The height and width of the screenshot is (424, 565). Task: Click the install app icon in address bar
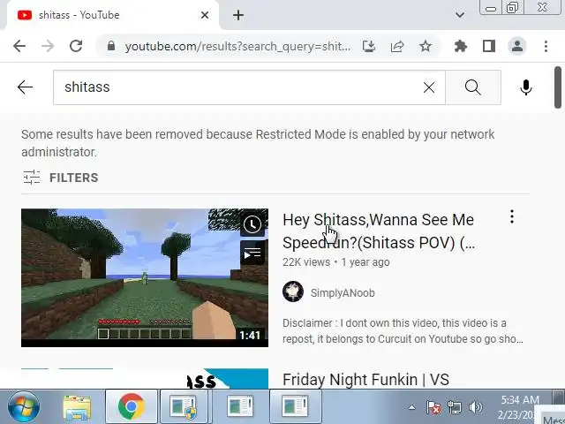(369, 46)
